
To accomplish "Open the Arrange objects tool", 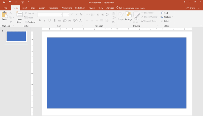I will [x=128, y=17].
